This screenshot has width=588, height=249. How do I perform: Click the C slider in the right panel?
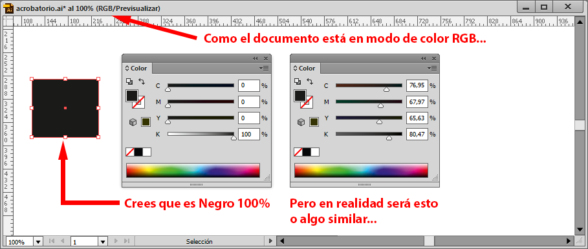(x=369, y=85)
